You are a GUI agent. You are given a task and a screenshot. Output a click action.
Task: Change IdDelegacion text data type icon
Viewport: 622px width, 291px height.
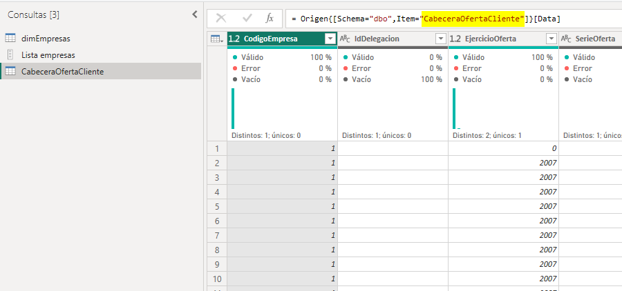[345, 39]
